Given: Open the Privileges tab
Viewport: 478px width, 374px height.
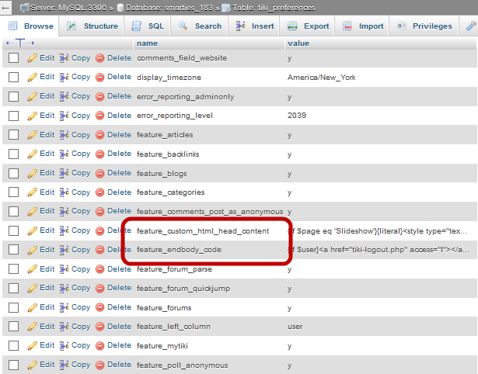Looking at the screenshot, I should 425,26.
